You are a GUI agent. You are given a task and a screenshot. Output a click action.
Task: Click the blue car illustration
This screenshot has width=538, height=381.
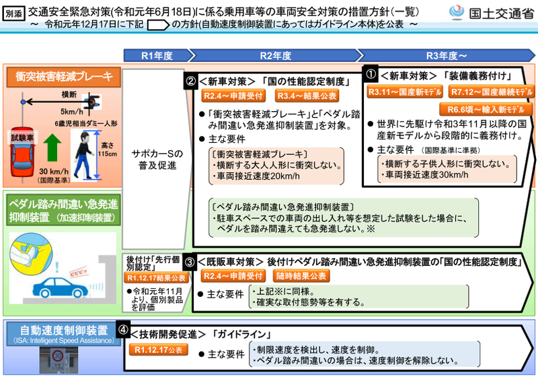60,287
